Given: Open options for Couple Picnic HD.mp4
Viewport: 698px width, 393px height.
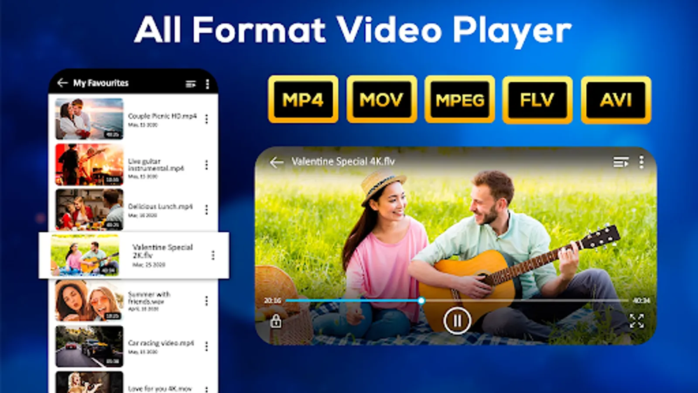Looking at the screenshot, I should 206,119.
